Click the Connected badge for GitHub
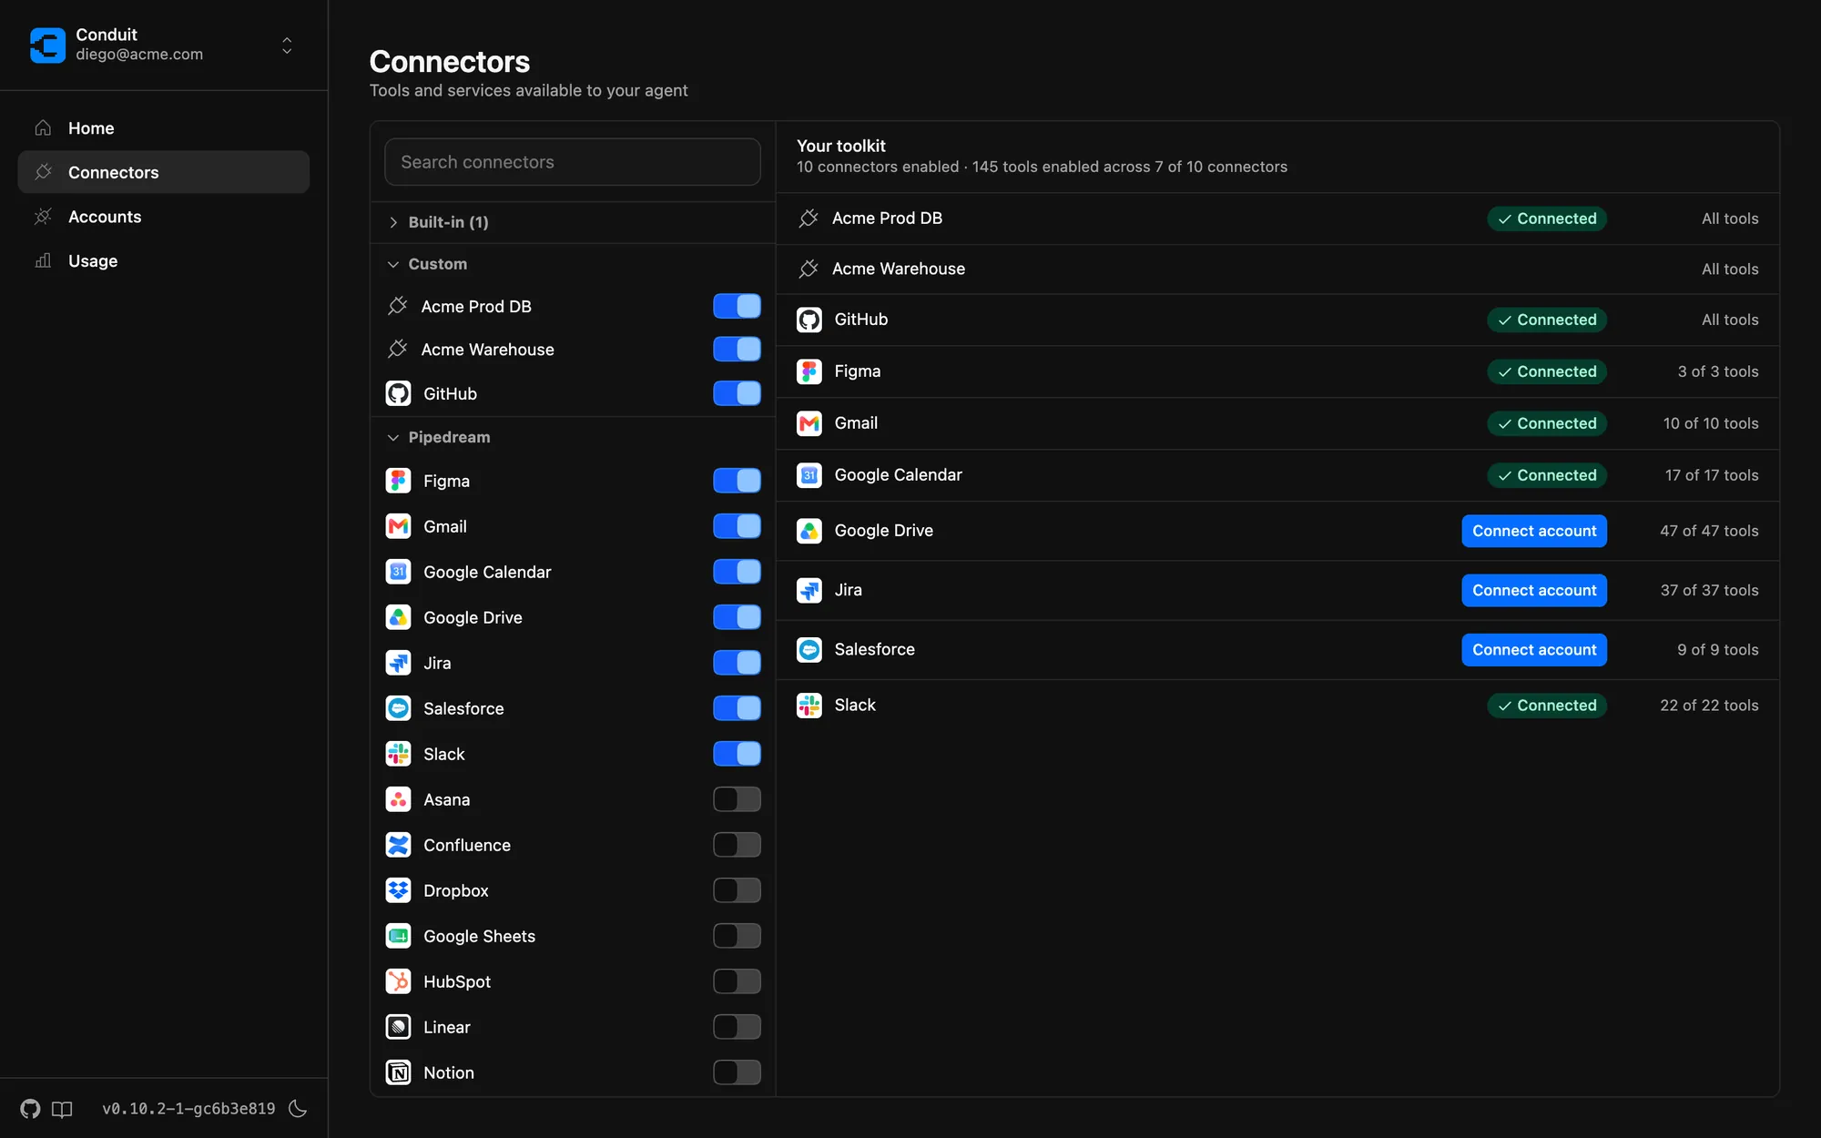The image size is (1821, 1138). [x=1547, y=320]
